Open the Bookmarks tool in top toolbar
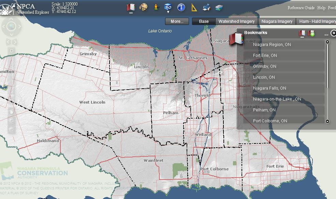336x199 pixels. pos(131,7)
